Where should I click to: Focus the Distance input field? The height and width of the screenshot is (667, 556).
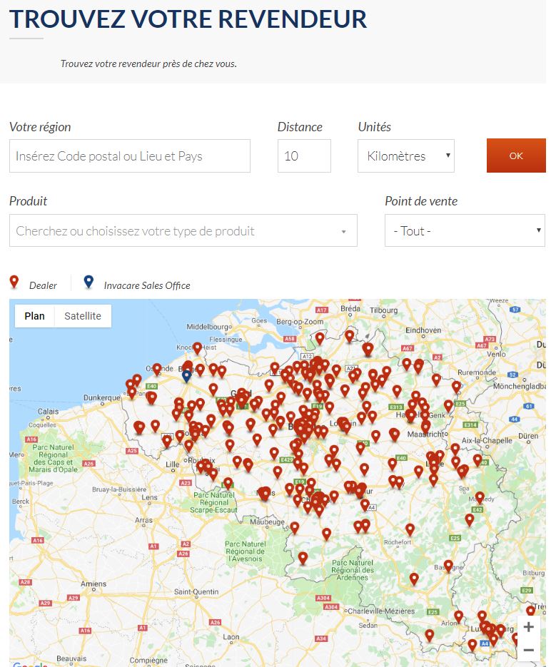(x=304, y=156)
